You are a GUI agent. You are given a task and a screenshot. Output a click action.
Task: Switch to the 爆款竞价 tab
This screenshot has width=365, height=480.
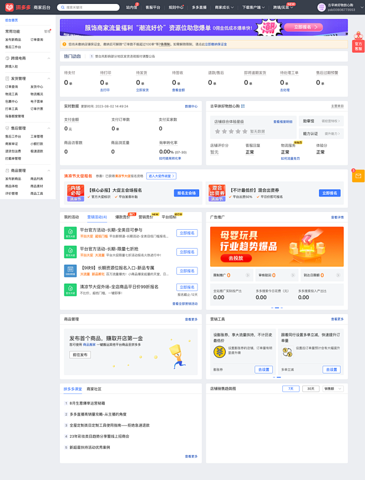[x=123, y=217]
